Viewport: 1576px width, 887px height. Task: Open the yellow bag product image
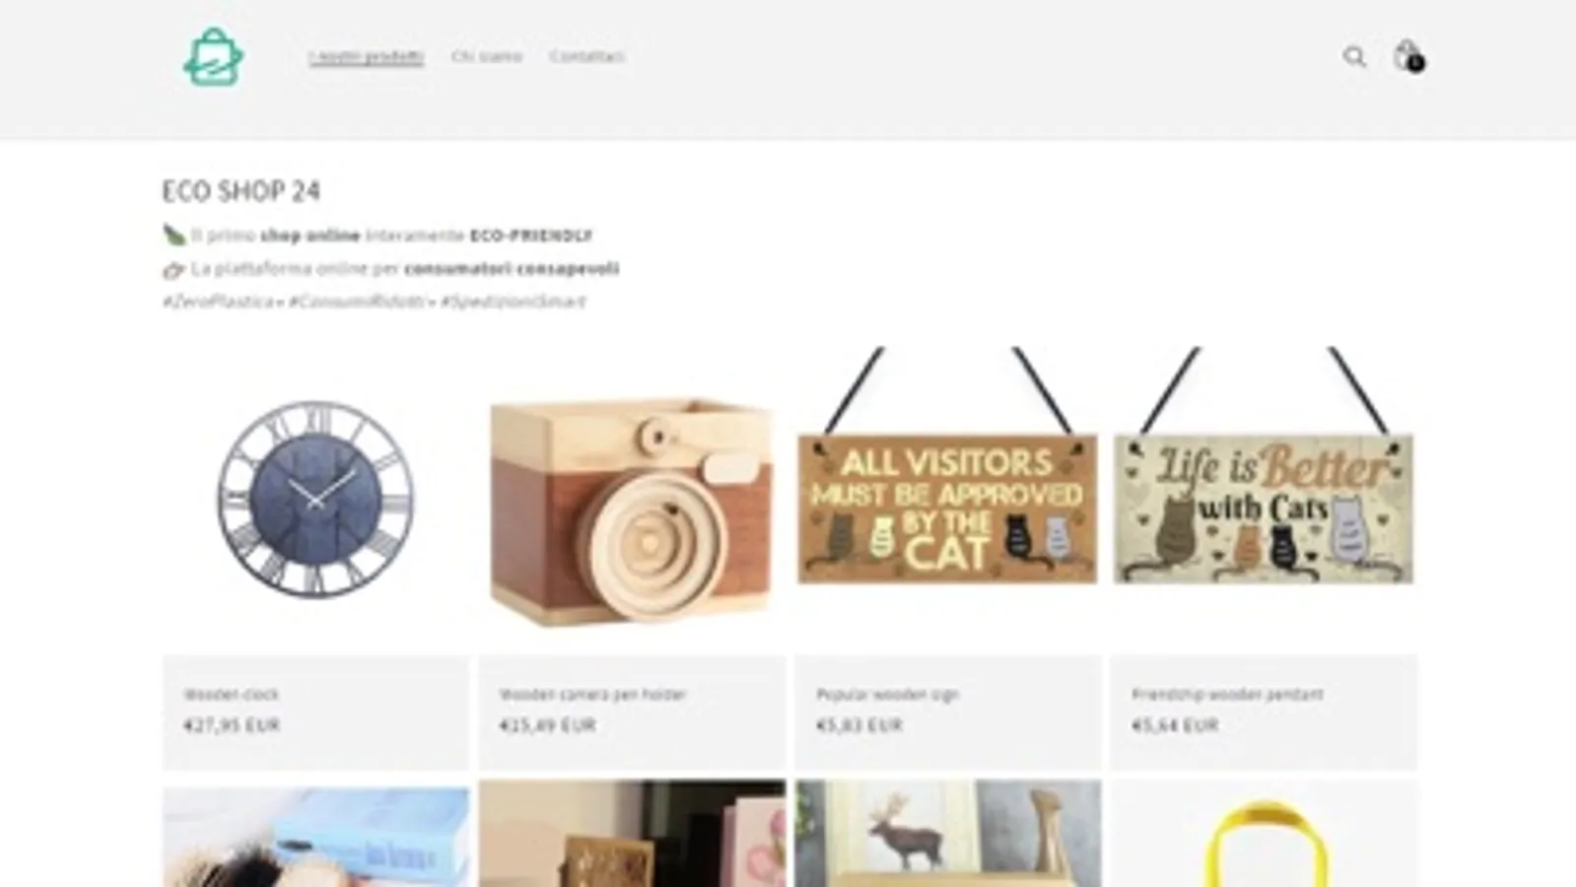pyautogui.click(x=1264, y=834)
